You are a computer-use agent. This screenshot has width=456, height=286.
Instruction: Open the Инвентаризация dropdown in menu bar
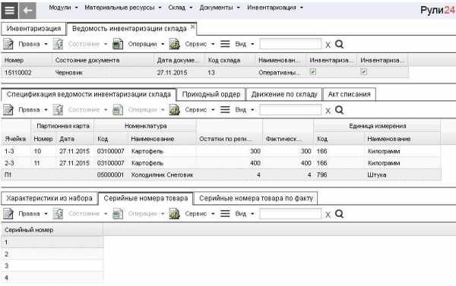click(x=275, y=8)
